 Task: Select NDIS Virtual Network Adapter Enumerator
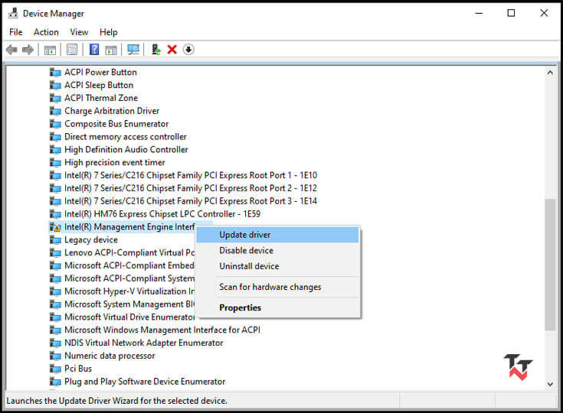[144, 343]
